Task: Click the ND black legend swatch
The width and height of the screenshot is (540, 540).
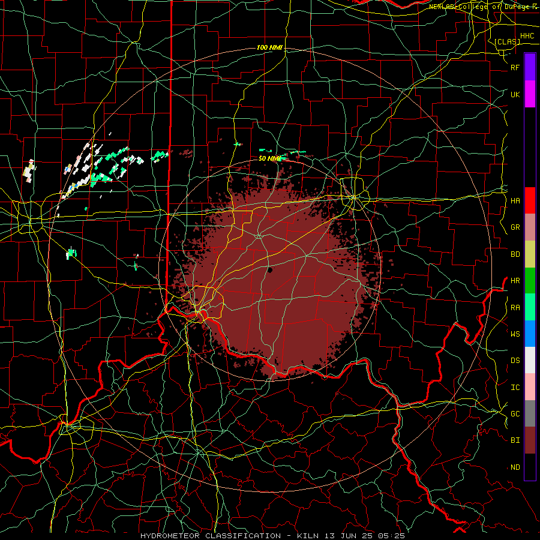Action: tap(530, 467)
